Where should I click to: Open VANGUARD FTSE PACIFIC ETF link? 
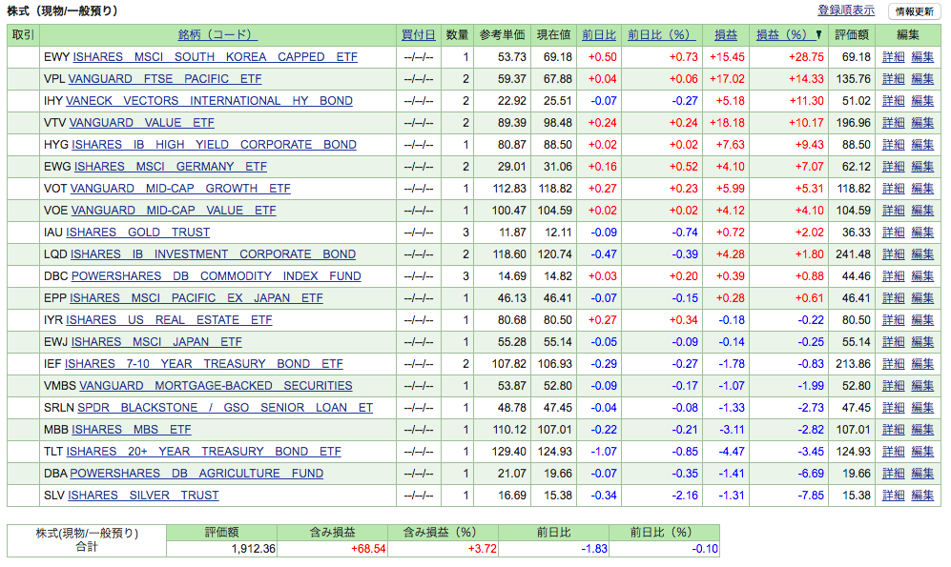tap(165, 79)
